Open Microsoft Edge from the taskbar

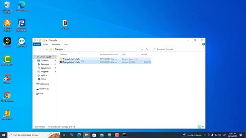[x=79, y=135]
